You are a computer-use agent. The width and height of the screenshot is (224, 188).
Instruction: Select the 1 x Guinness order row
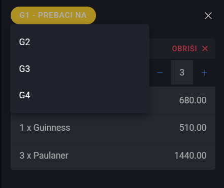tap(113, 128)
